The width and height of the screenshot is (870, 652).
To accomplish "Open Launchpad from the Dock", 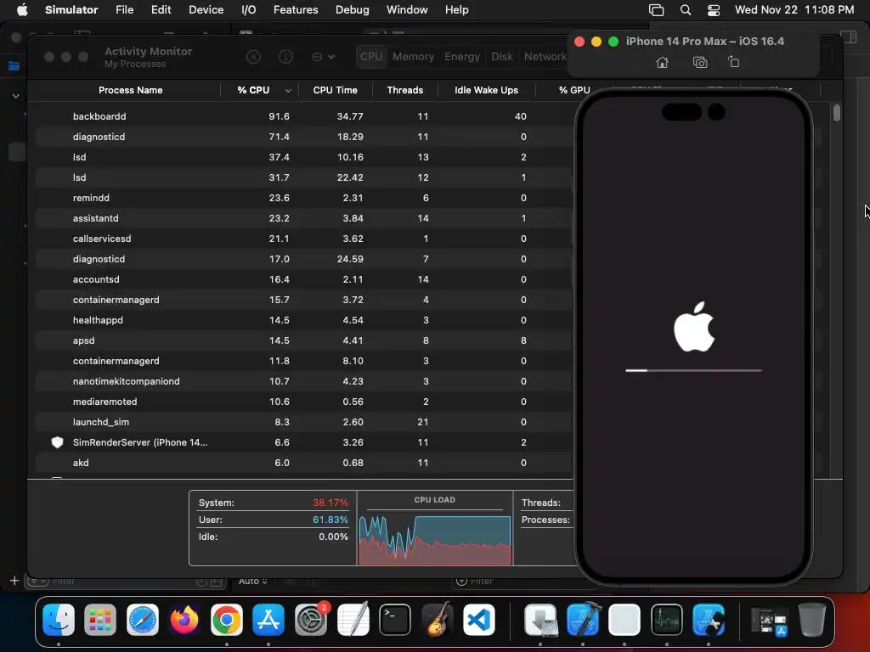I will [100, 619].
